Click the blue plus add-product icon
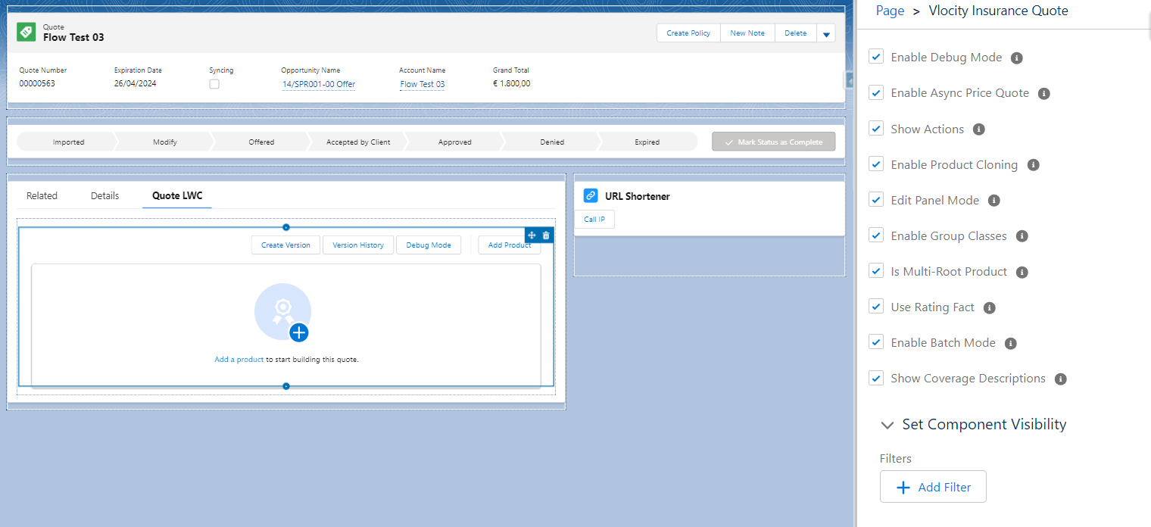1151x527 pixels. (299, 332)
